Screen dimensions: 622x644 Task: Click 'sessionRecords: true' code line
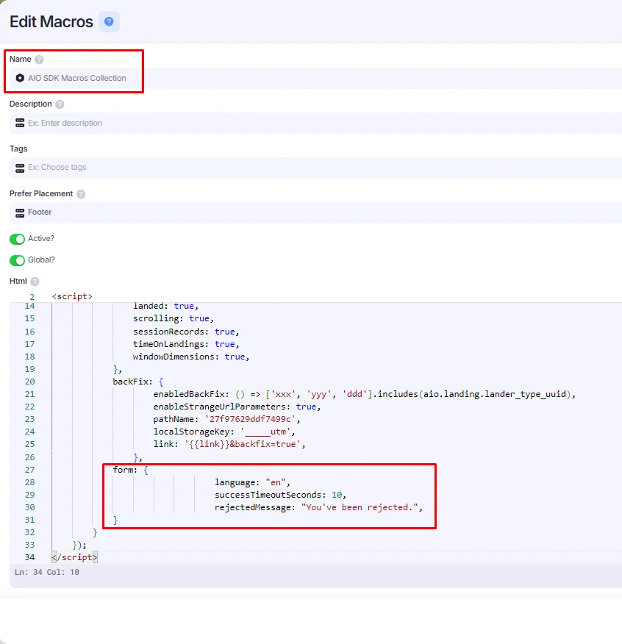pyautogui.click(x=186, y=332)
